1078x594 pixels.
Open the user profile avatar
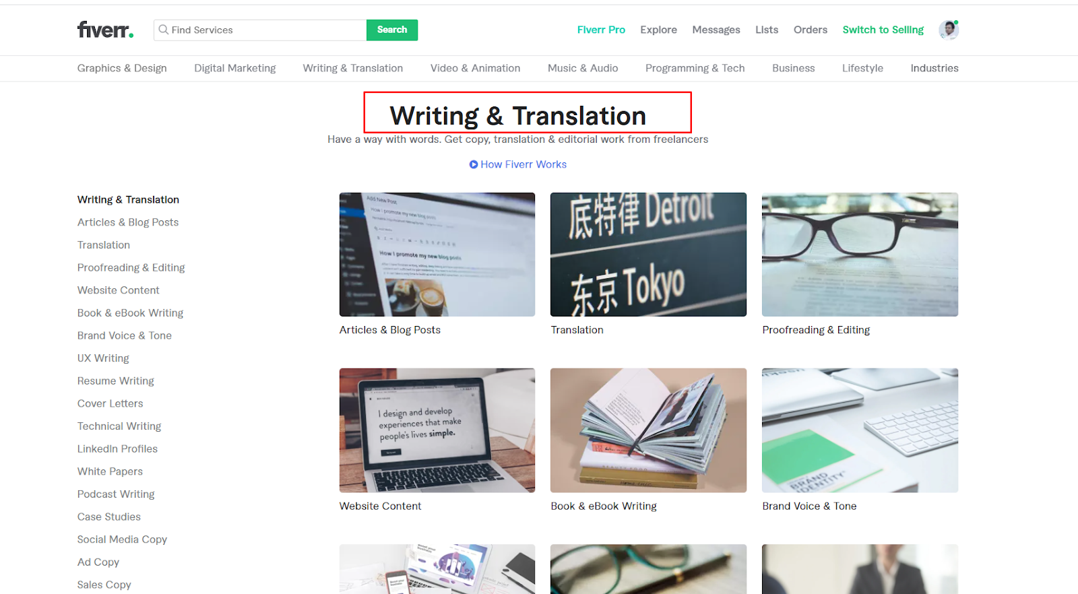(949, 30)
